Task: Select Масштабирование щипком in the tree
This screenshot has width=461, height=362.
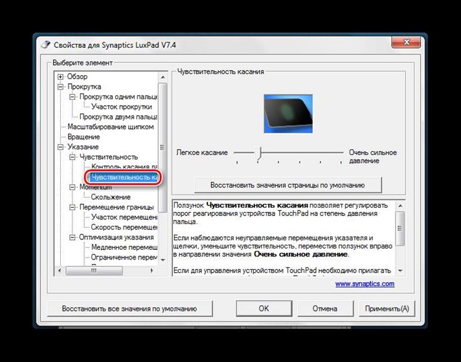Action: 111,127
